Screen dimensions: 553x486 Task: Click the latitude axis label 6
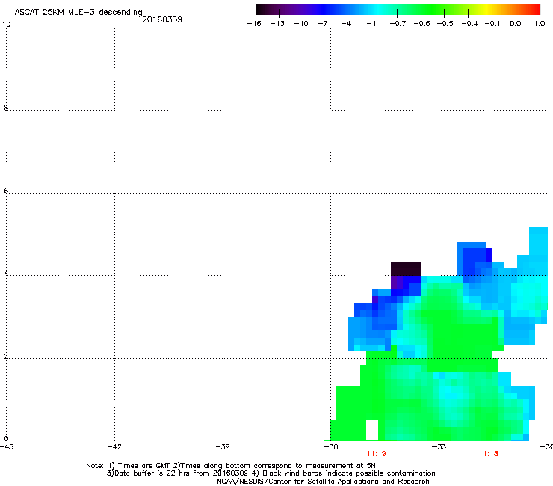click(x=6, y=191)
